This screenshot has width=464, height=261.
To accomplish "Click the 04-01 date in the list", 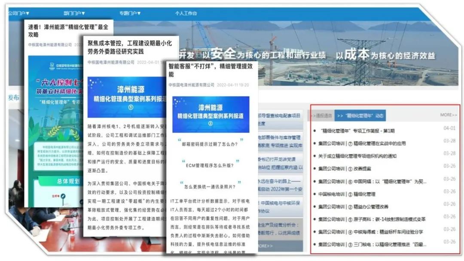I will pyautogui.click(x=449, y=128).
